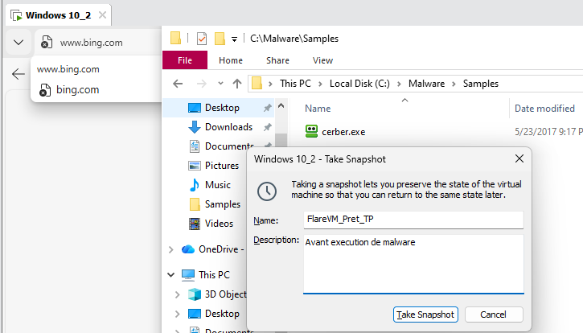Click the snapshot clock icon in dialog
The width and height of the screenshot is (583, 333).
click(267, 191)
